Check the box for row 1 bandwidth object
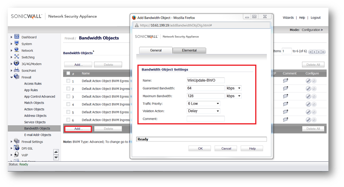This screenshot has width=344, height=187. pyautogui.click(x=68, y=81)
